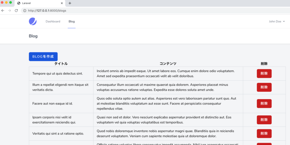
Task: Click the Blog page heading
Action: (33, 36)
